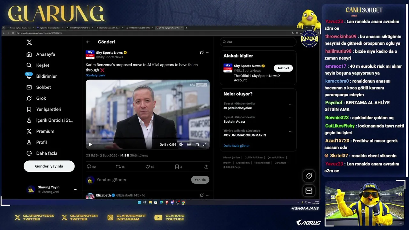Click Grok icon on Sky Sports post
Image resolution: width=409 pixels, height=230 pixels.
[x=202, y=52]
